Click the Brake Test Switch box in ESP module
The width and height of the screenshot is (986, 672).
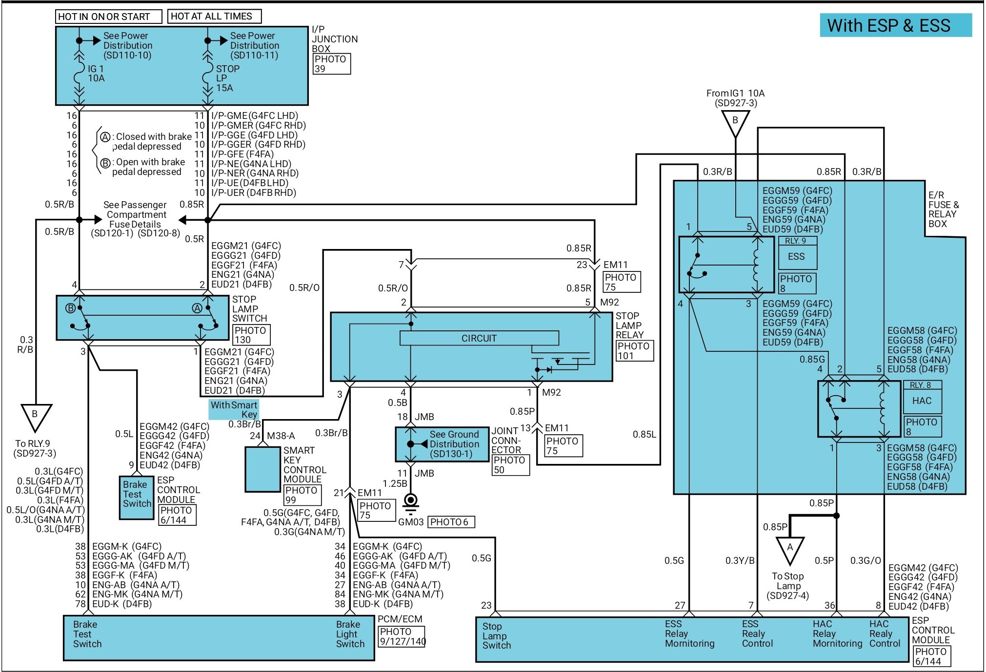(137, 497)
